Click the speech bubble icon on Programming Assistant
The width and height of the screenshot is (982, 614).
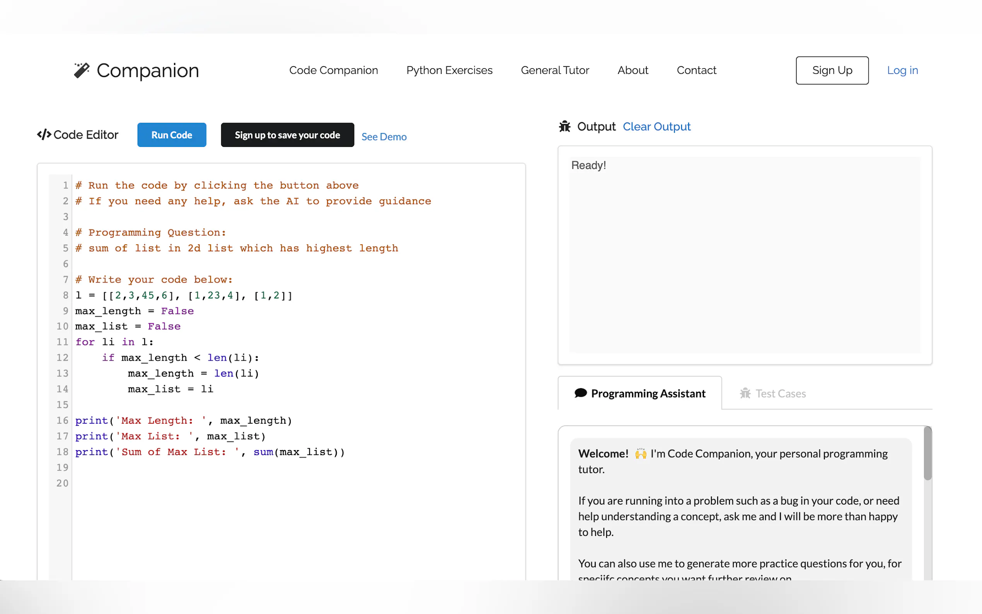point(581,393)
